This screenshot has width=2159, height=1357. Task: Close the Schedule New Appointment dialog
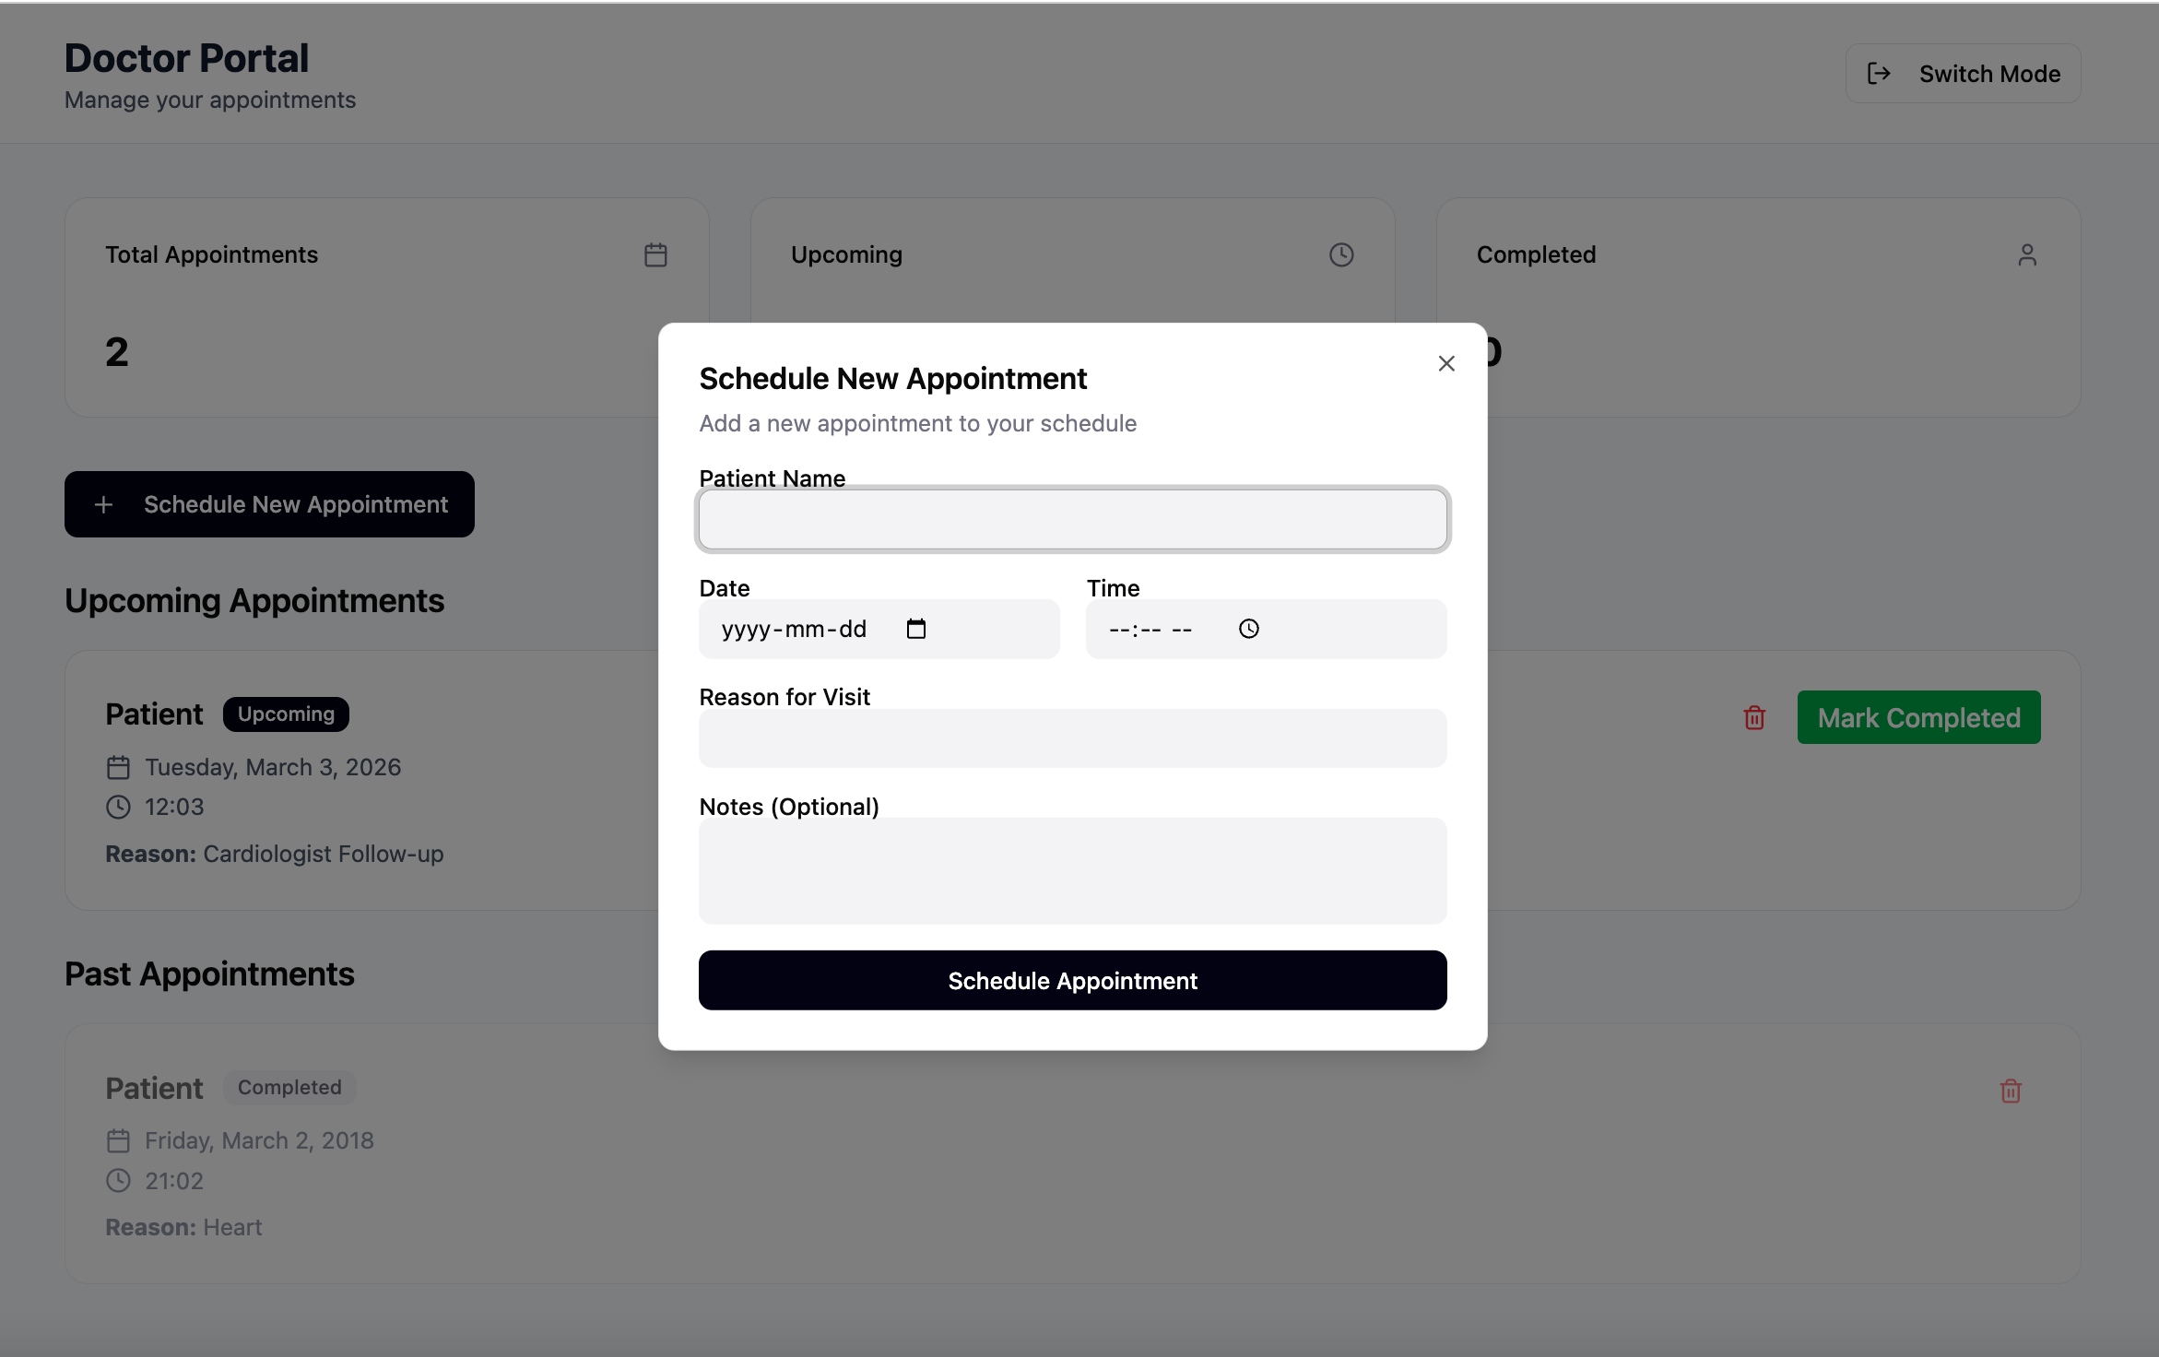pyautogui.click(x=1445, y=363)
